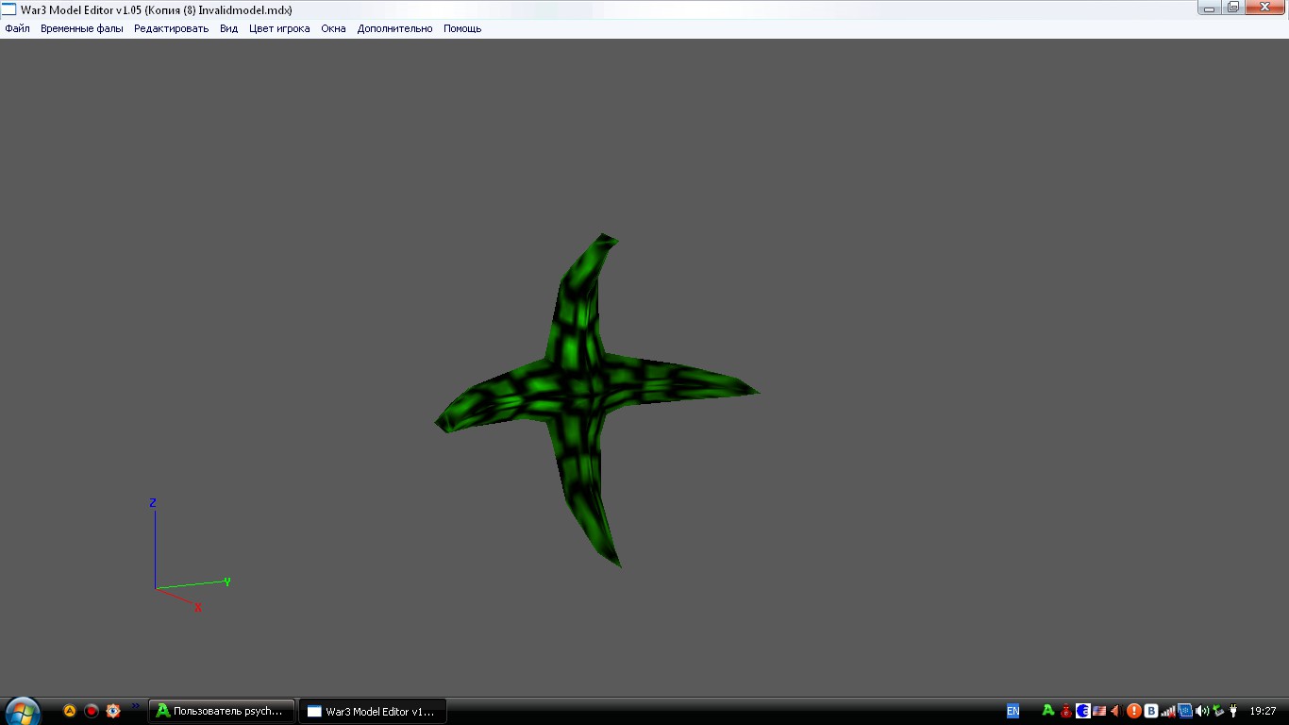The width and height of the screenshot is (1289, 725).
Task: Click the safely remove hardware tray icon
Action: point(1218,711)
